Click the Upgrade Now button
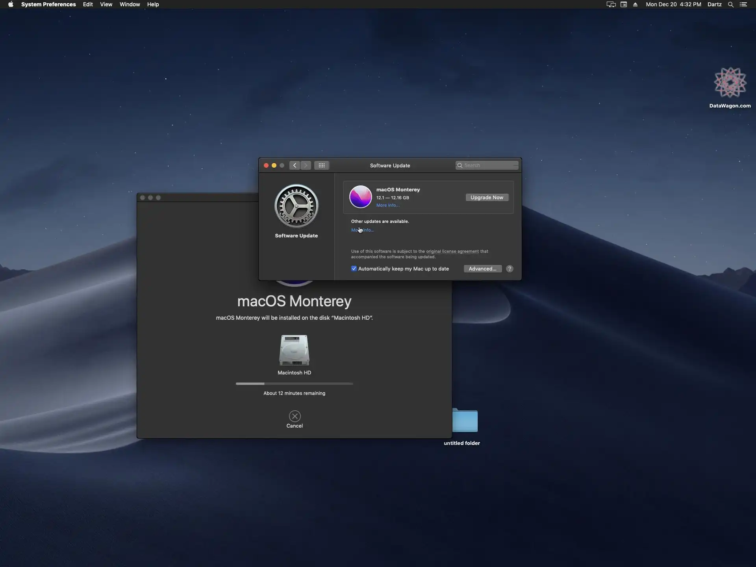The image size is (756, 567). point(487,197)
